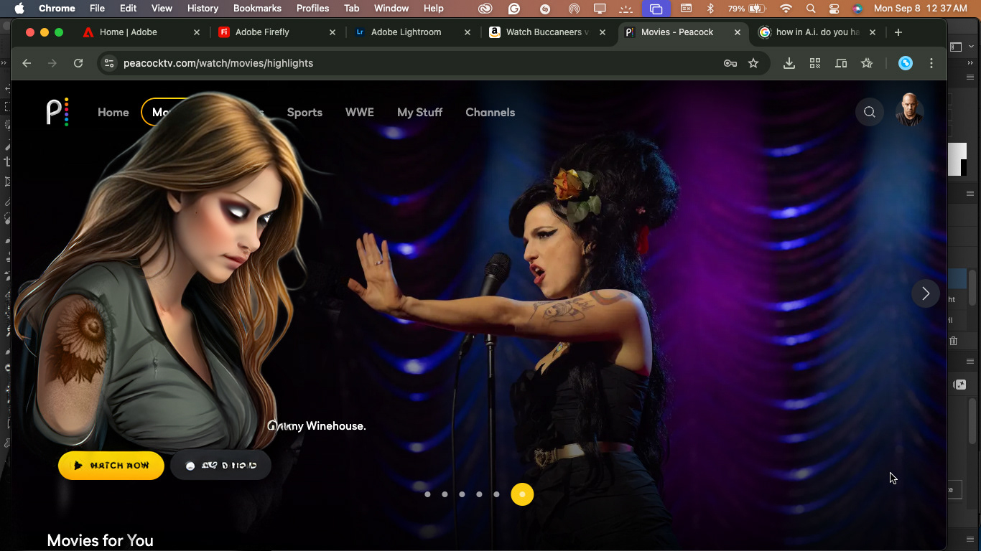Close the Watch Buccaneers tab
This screenshot has width=981, height=551.
pos(603,32)
